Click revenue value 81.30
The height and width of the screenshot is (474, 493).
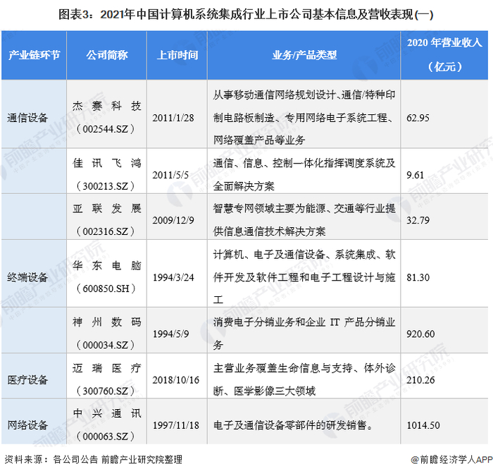418,277
